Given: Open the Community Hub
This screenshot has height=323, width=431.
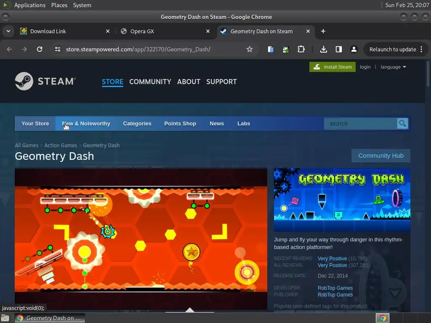Looking at the screenshot, I should 380,156.
